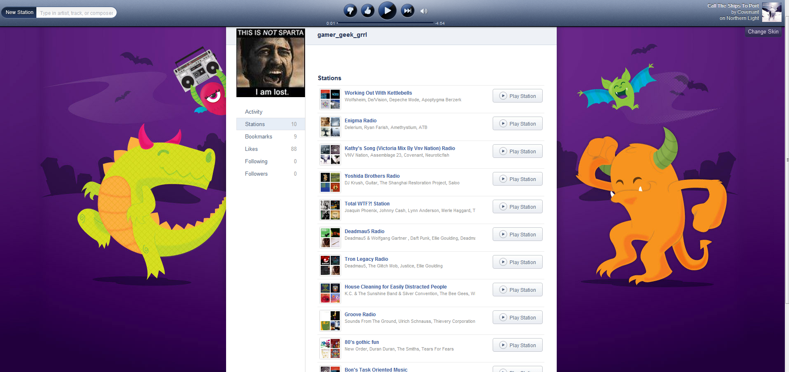Open Working Out With Kettlebells link

pyautogui.click(x=378, y=93)
